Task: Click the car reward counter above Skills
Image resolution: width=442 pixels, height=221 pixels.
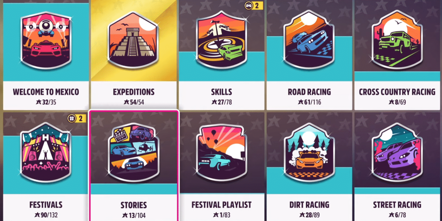Action: (x=254, y=5)
